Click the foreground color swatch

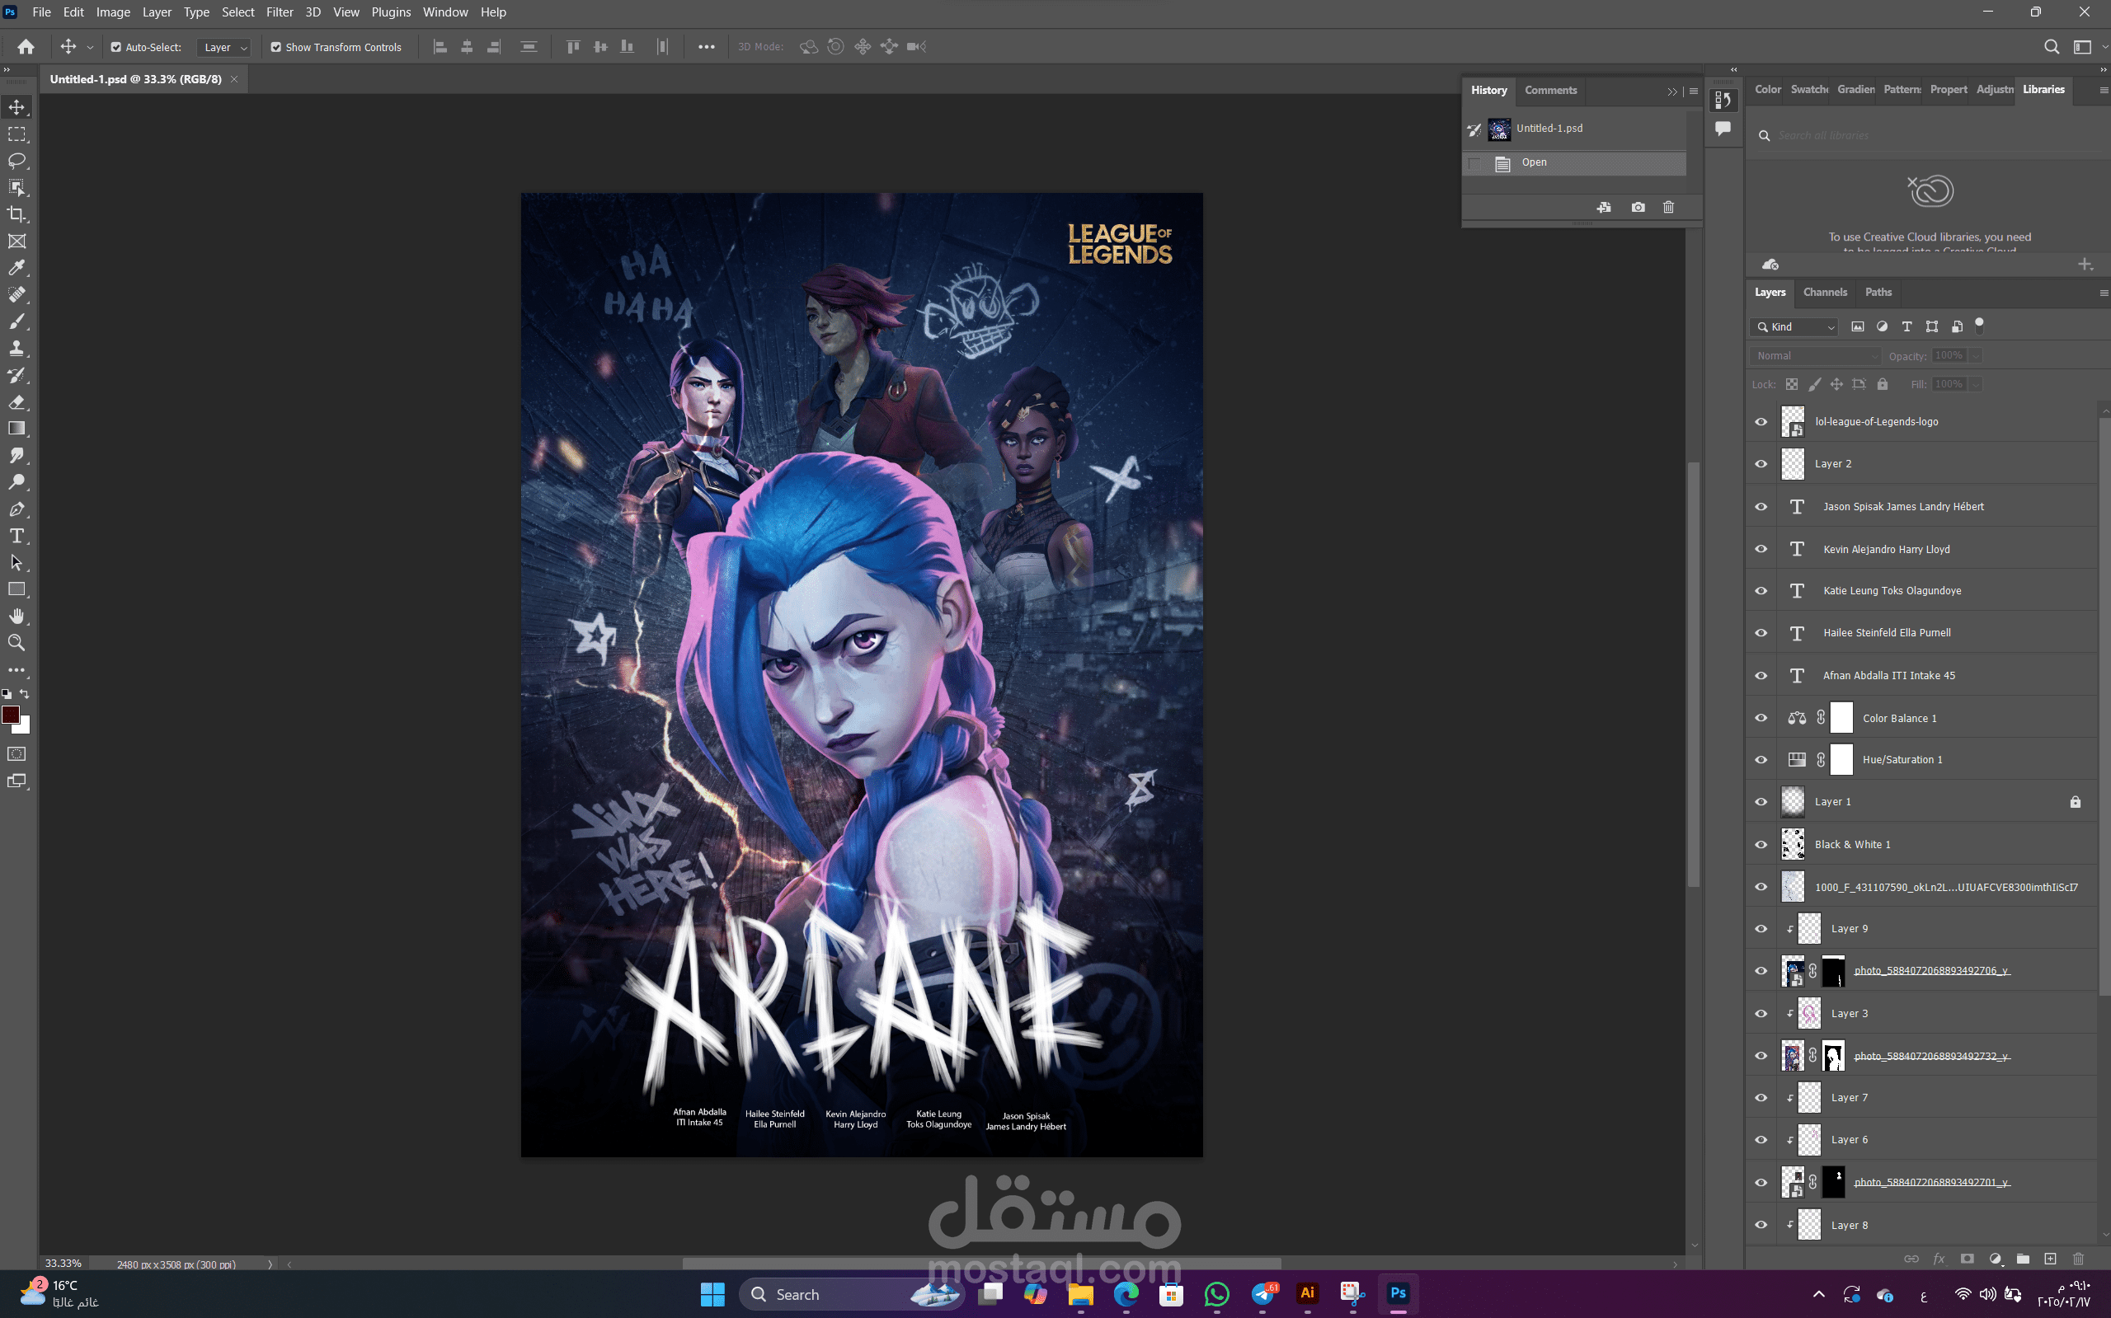(11, 715)
